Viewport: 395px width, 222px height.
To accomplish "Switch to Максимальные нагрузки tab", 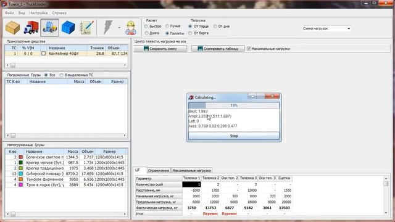I will (192, 170).
